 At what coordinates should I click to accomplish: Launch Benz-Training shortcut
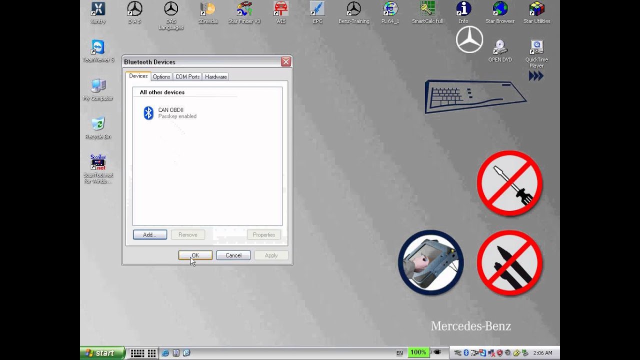coord(354,13)
